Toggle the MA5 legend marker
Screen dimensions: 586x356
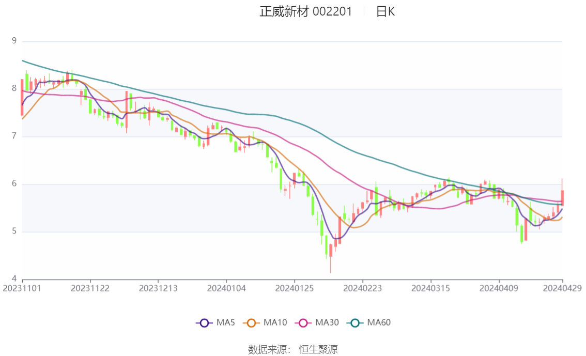(204, 323)
